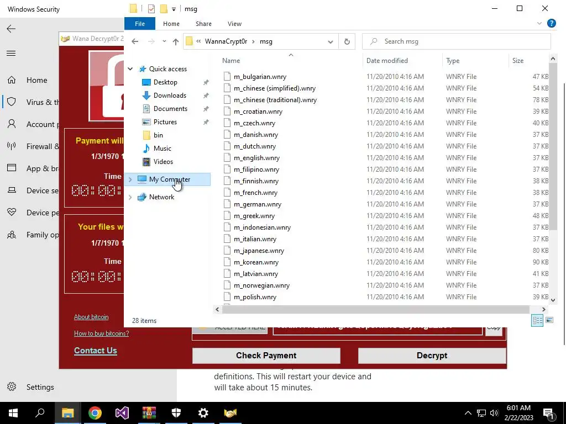Open Visual Studio from the taskbar

(122, 413)
